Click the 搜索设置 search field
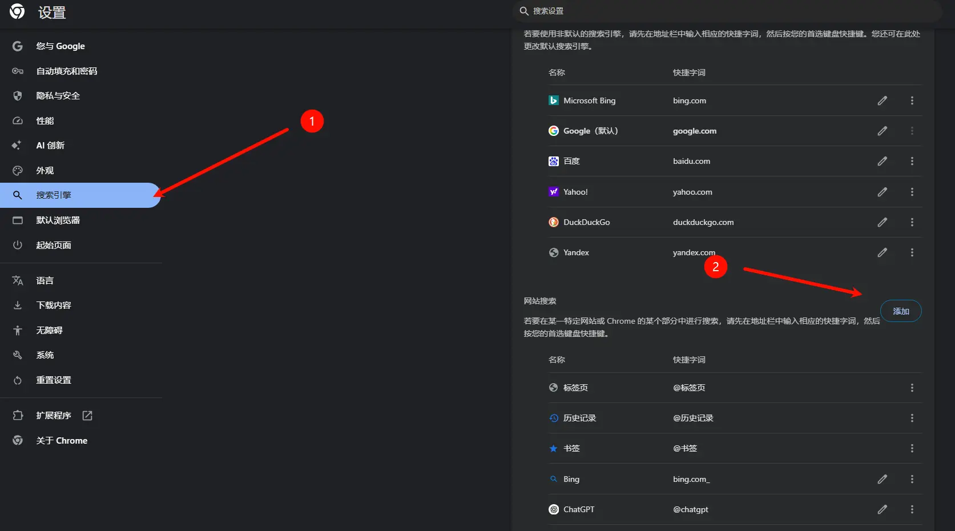 coord(725,11)
